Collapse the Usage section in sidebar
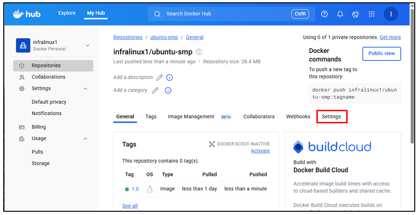 (85, 139)
